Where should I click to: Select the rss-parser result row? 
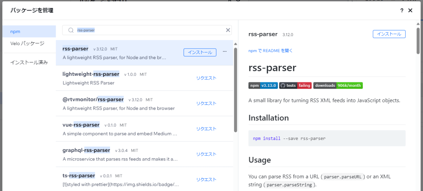click(145, 53)
